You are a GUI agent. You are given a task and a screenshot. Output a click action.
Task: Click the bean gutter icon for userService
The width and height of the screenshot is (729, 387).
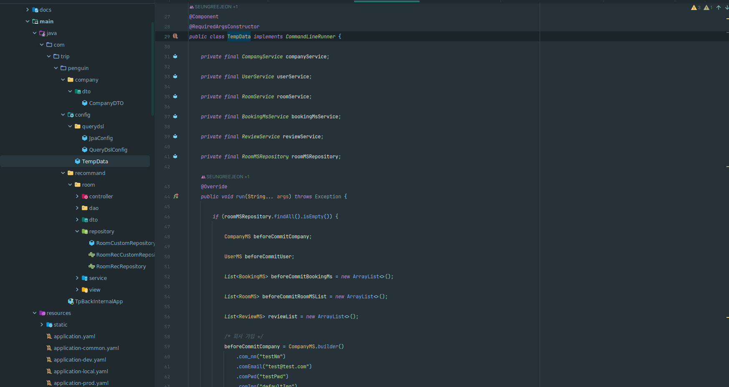coord(175,76)
